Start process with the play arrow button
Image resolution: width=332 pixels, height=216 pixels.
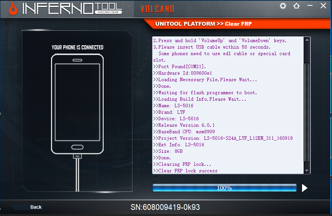304,188
